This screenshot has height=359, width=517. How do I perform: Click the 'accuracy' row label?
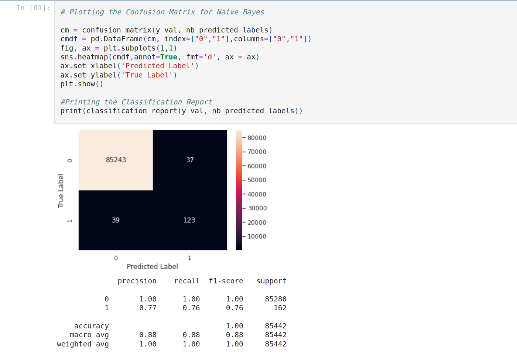pos(92,326)
